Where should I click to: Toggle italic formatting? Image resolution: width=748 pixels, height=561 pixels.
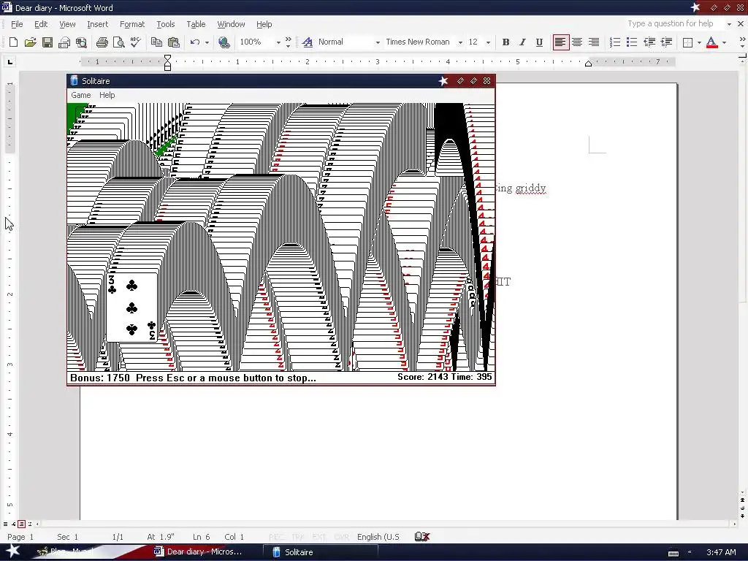coord(522,42)
